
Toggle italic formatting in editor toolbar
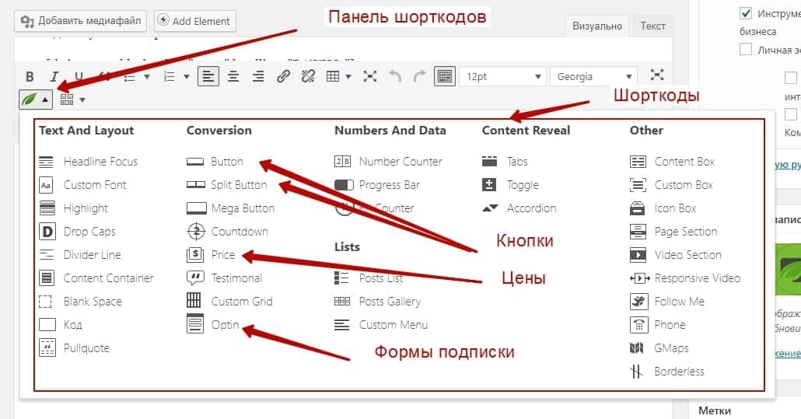(54, 76)
